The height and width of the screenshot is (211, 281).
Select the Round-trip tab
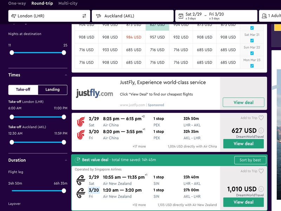(42, 4)
